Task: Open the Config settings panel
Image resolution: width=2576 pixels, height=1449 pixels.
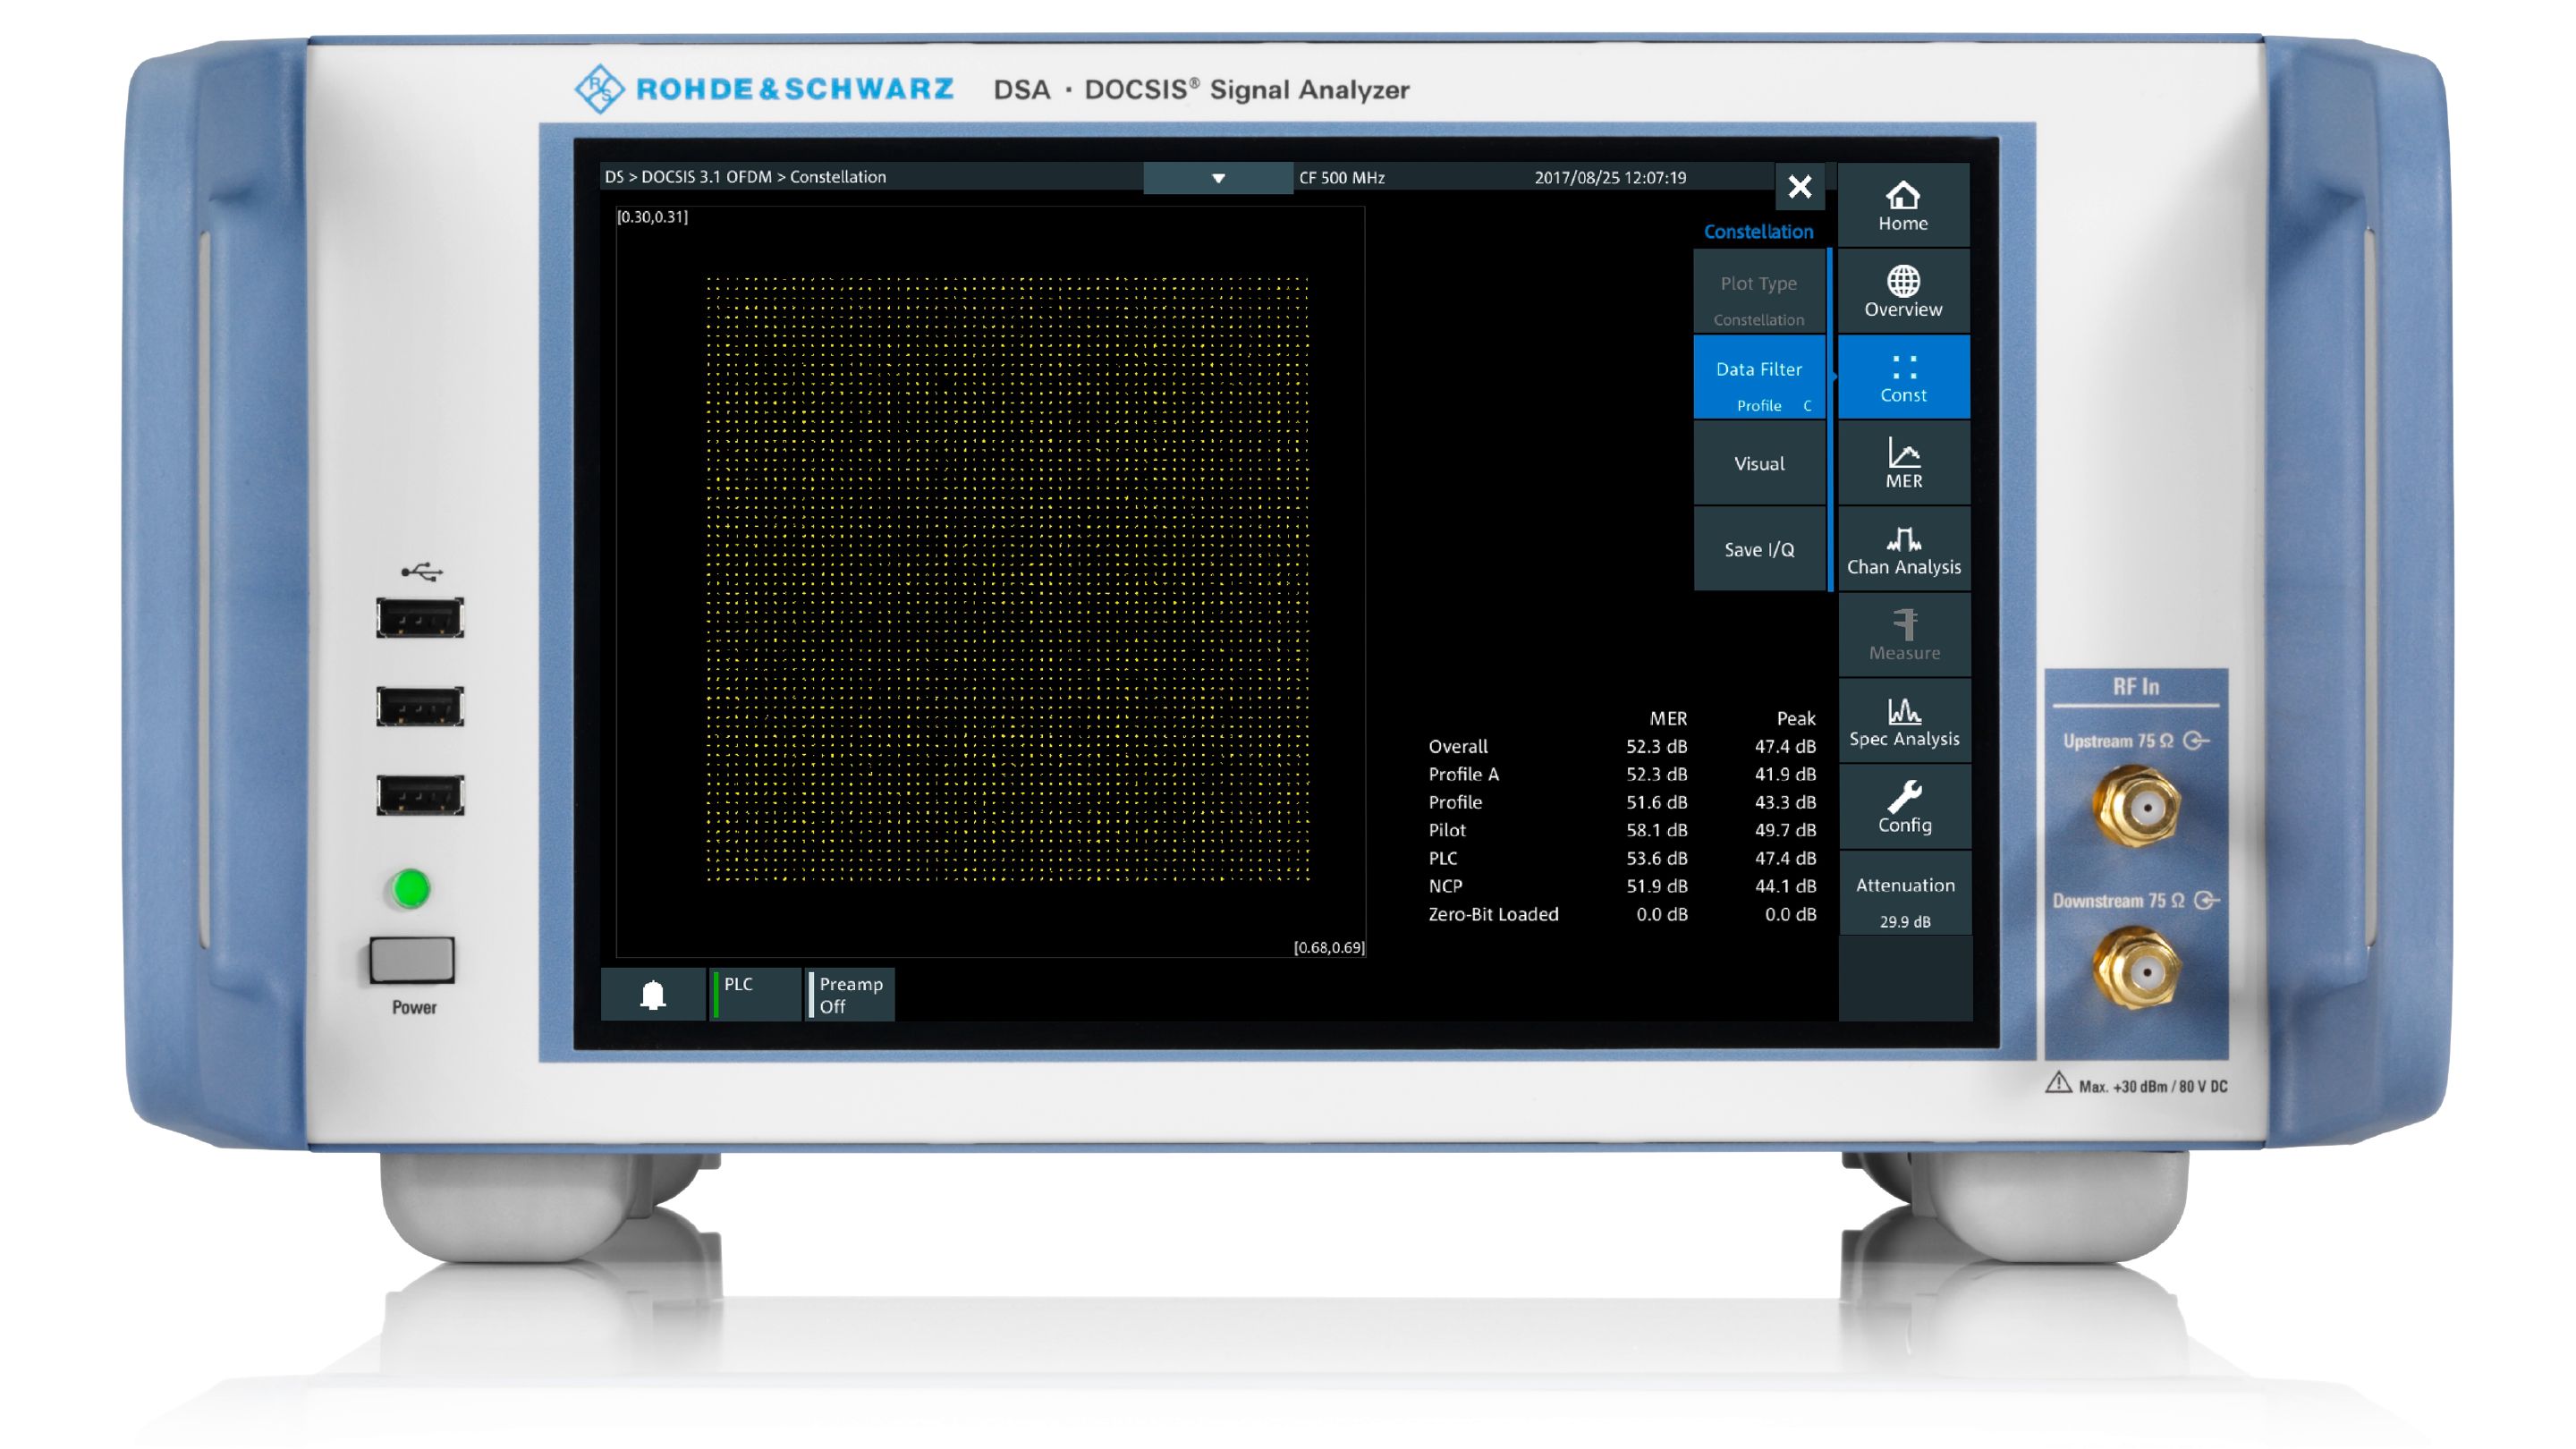Action: (1903, 806)
